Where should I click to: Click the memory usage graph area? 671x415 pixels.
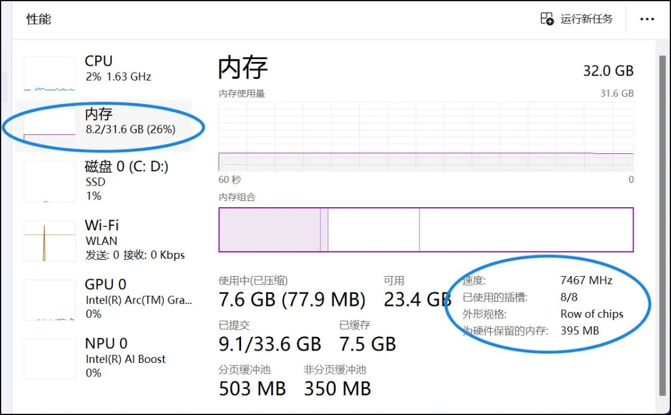tap(426, 136)
